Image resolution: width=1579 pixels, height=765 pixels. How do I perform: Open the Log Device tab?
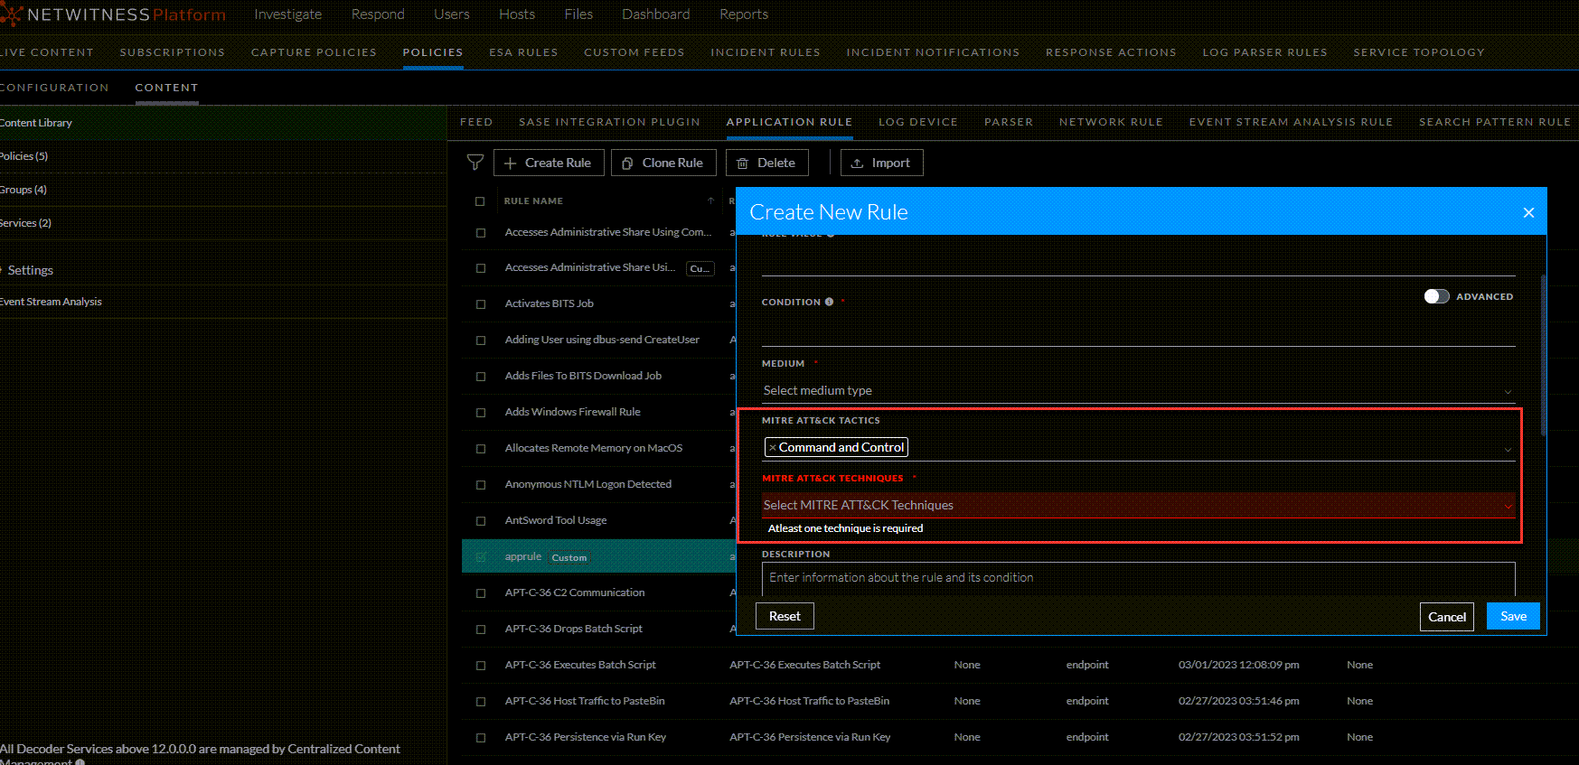(918, 122)
